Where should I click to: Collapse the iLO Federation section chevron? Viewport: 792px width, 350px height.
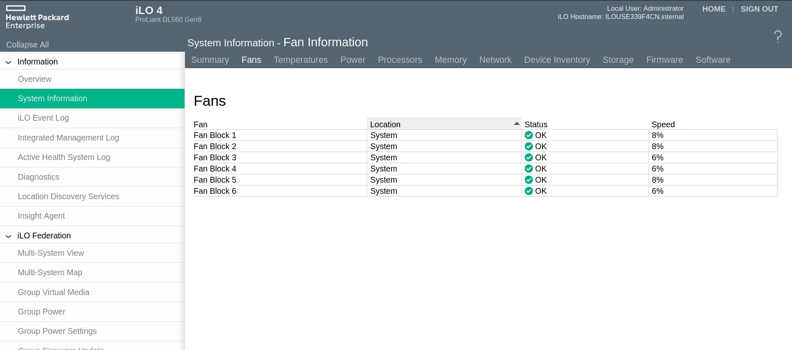[x=8, y=236]
